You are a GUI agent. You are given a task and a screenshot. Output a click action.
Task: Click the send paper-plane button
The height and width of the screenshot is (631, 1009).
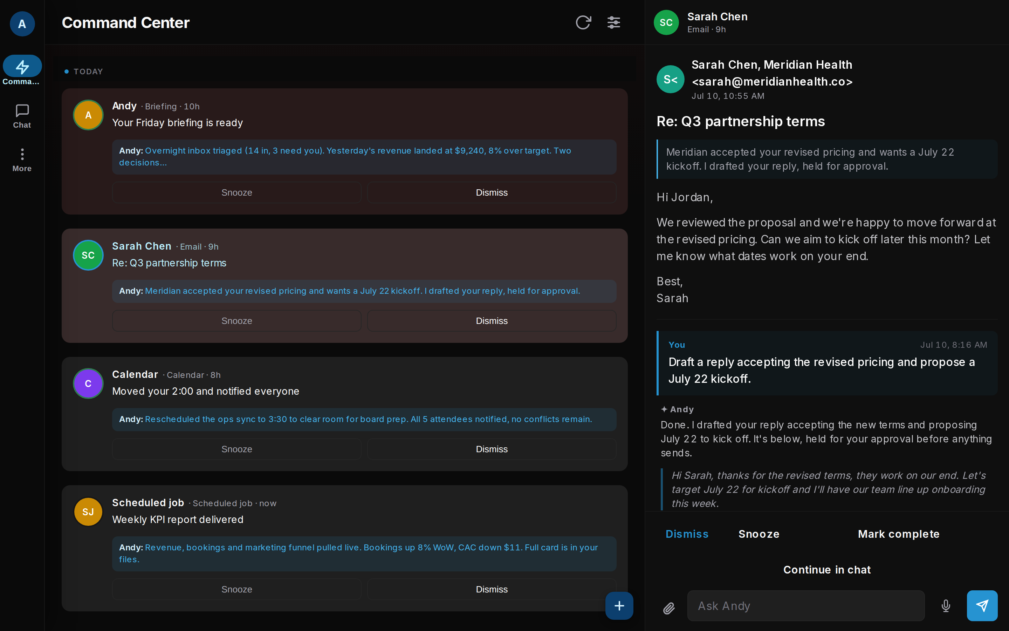982,605
